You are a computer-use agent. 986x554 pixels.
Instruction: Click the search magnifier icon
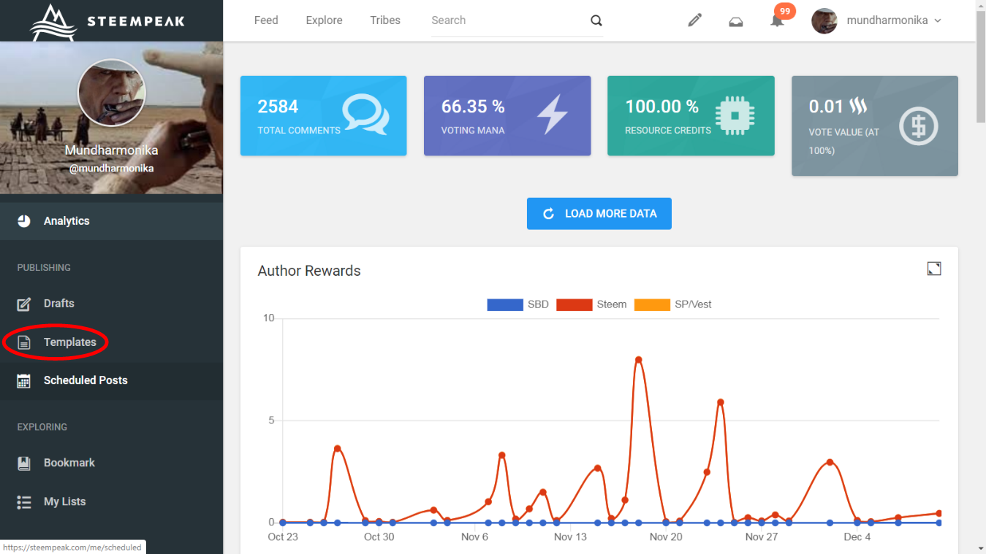(x=596, y=20)
